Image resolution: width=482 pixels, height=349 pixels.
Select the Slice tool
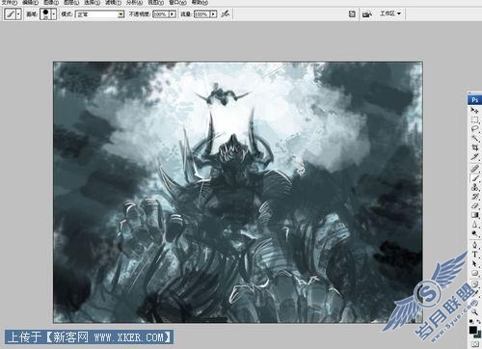[474, 157]
